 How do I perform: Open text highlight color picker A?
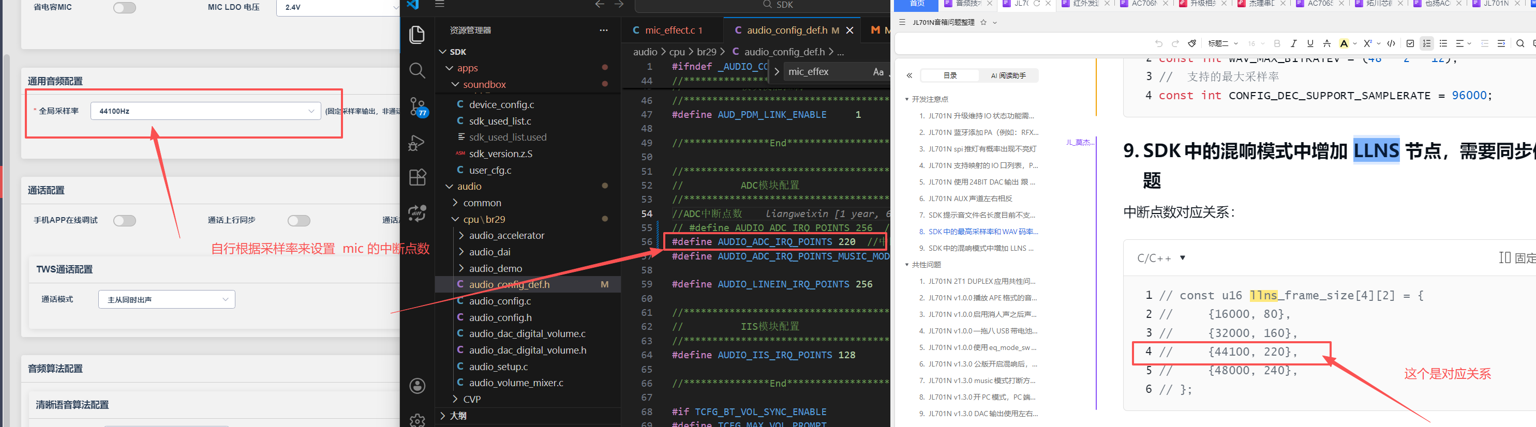coord(1344,43)
